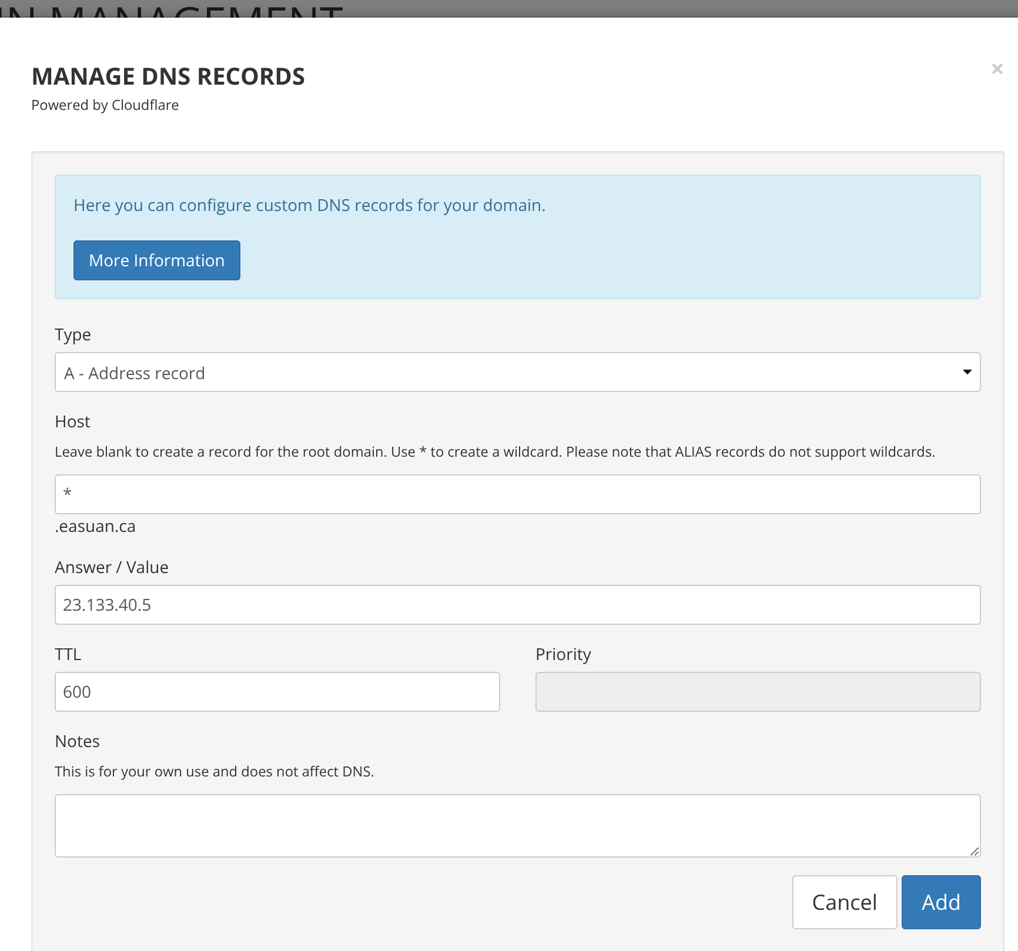The width and height of the screenshot is (1018, 951).
Task: Click the More Information button
Action: coord(156,260)
